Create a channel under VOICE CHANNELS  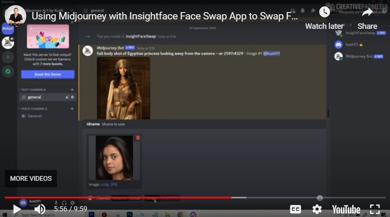(x=72, y=109)
